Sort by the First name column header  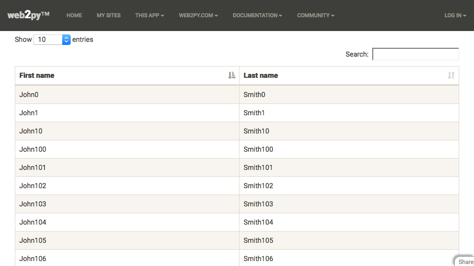point(127,75)
